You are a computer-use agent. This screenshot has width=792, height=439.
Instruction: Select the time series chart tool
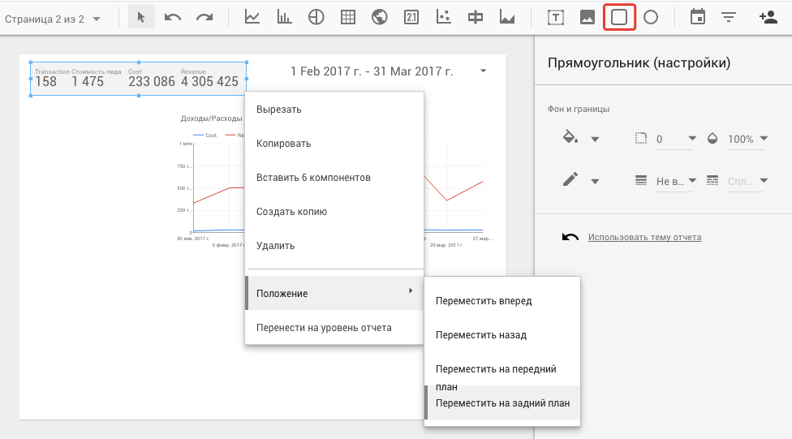tap(252, 17)
